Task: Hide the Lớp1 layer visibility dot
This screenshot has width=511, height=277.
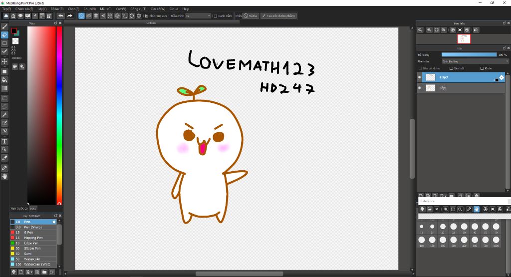Action: [x=419, y=88]
